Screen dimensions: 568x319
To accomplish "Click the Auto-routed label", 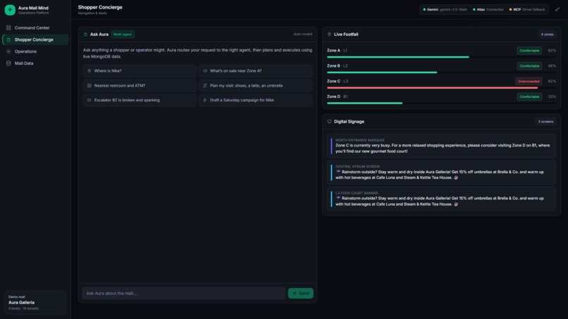I will [x=302, y=34].
